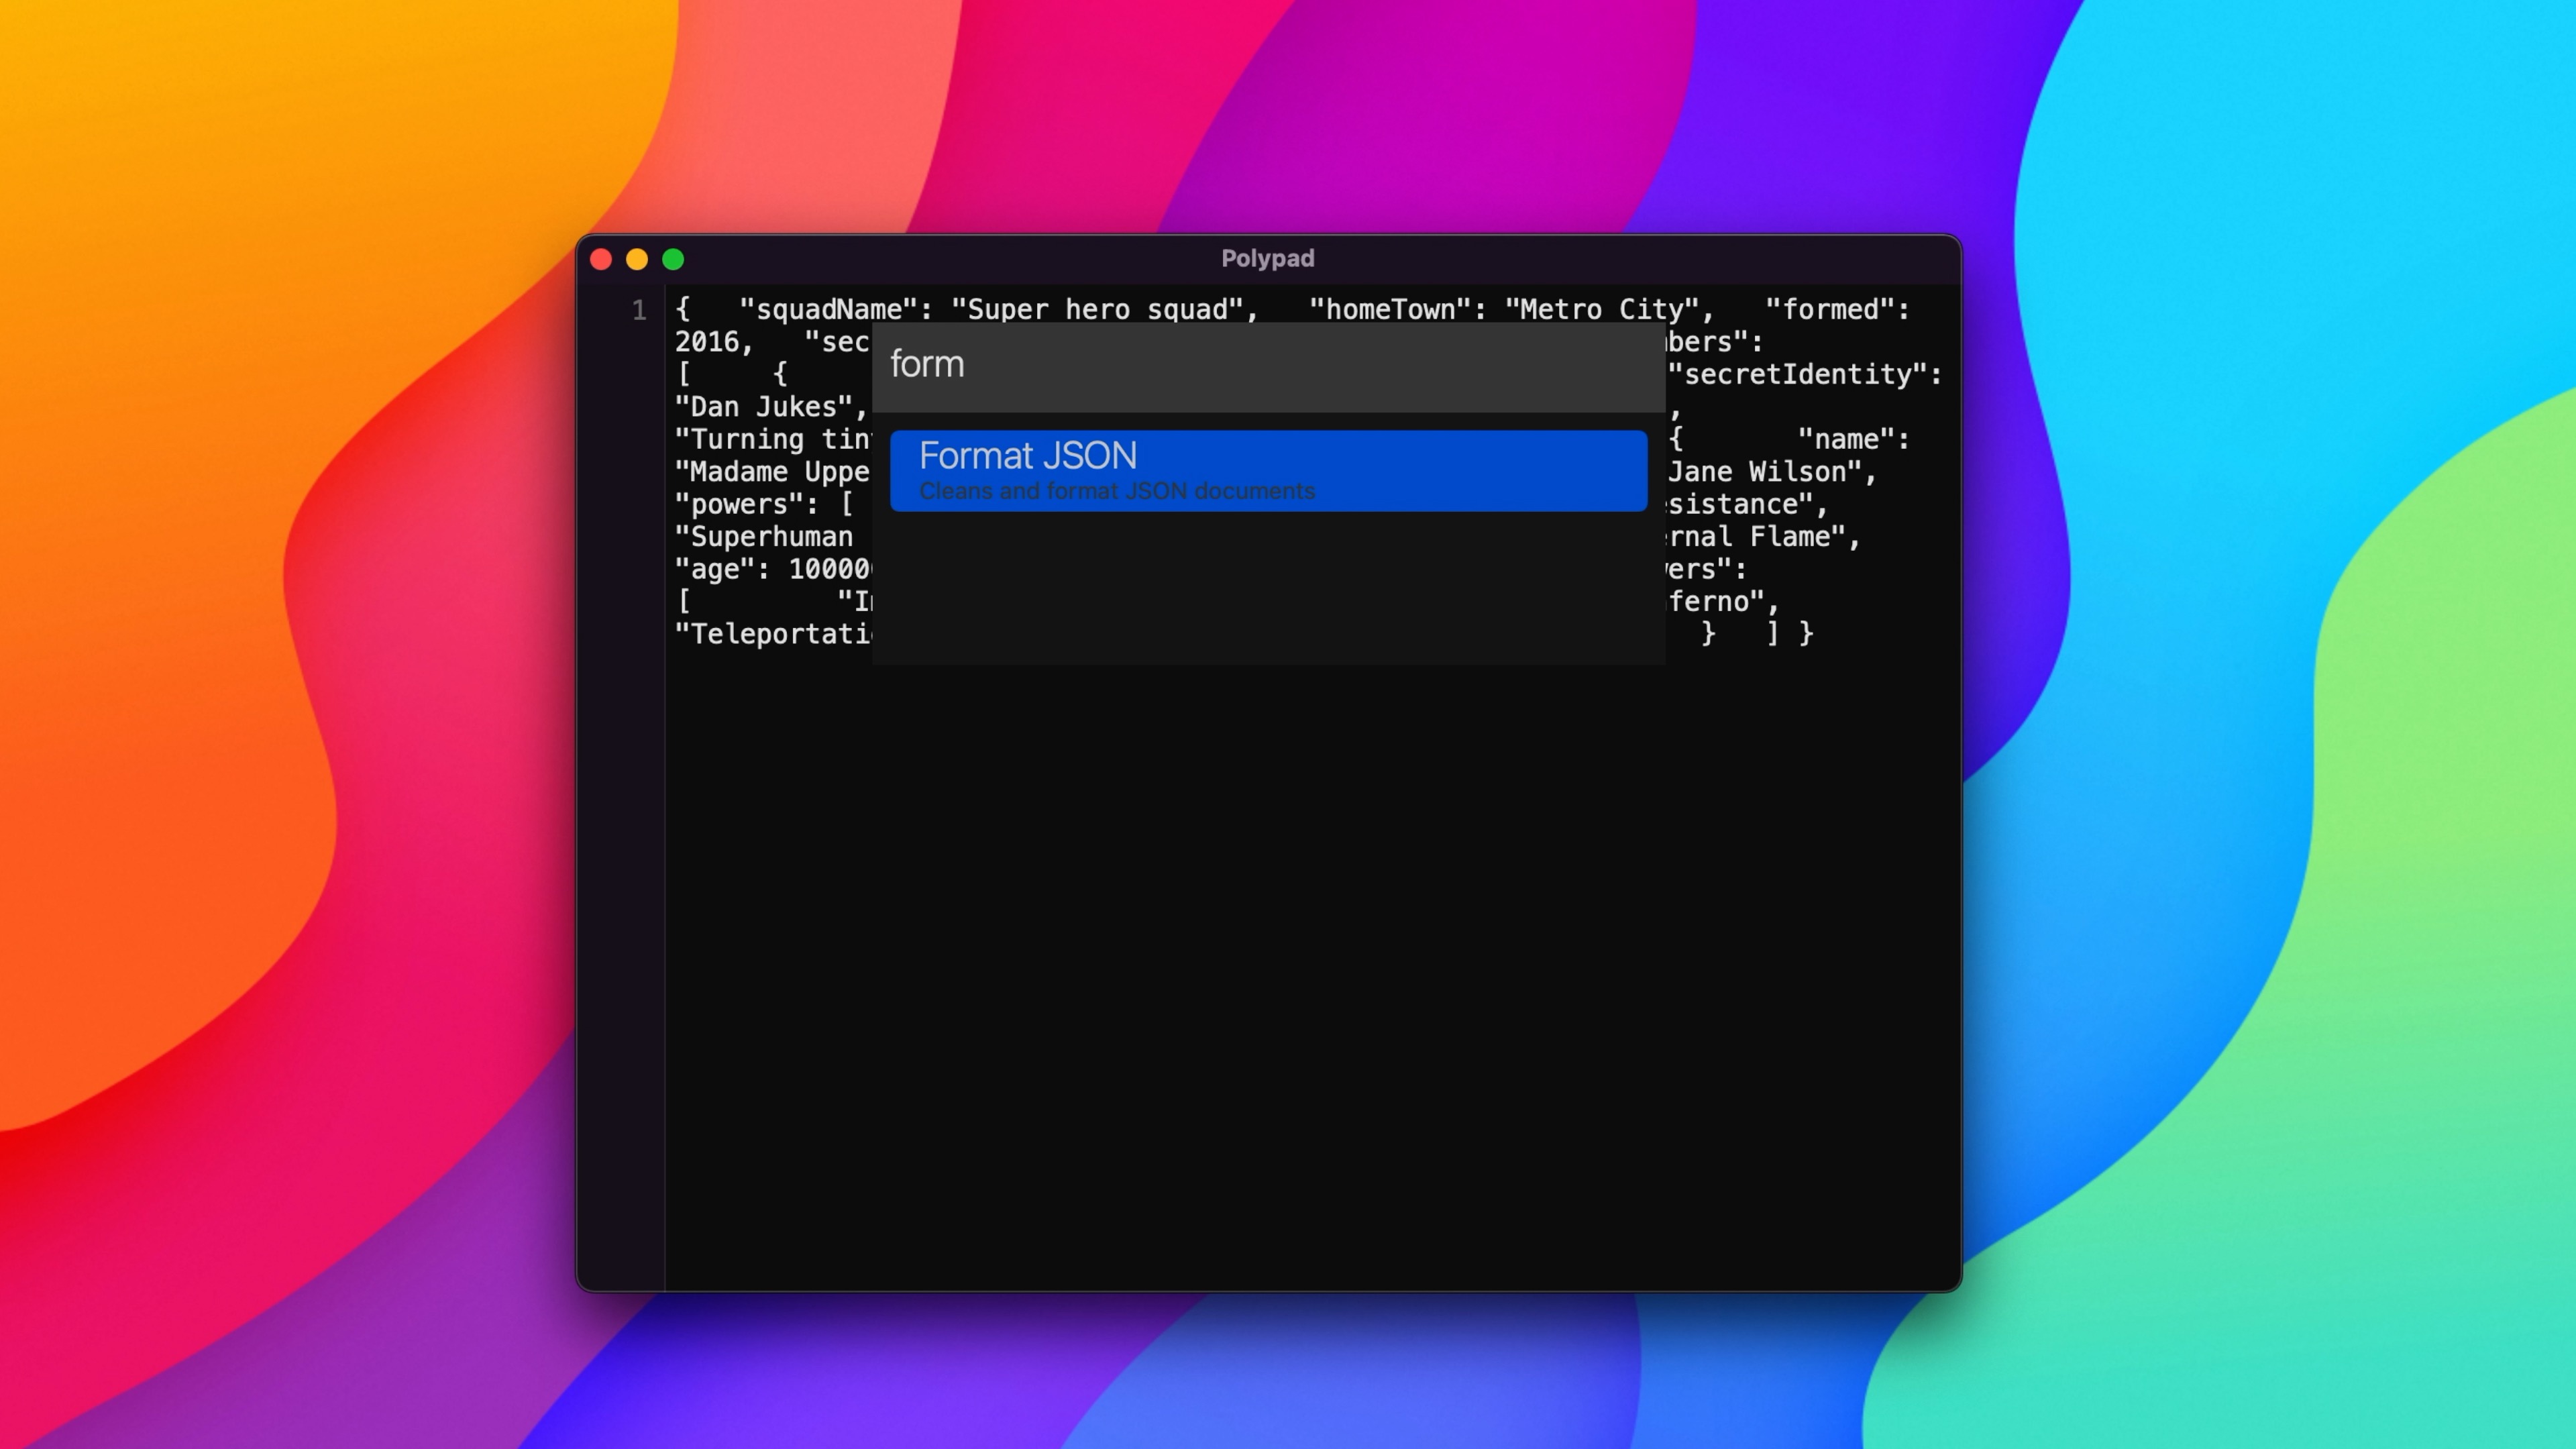Click "secretIdentity" text in editor
Image resolution: width=2576 pixels, height=1449 pixels.
pyautogui.click(x=1803, y=375)
